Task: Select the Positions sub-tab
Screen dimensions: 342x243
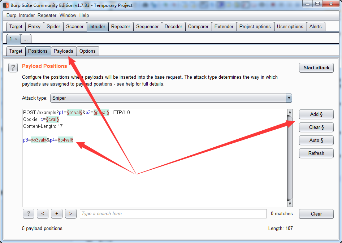Action: coord(38,51)
